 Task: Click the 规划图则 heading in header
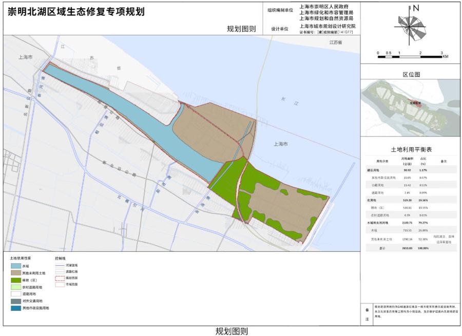[241, 29]
